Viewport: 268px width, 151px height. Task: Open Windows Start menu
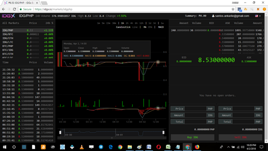(x=5, y=147)
